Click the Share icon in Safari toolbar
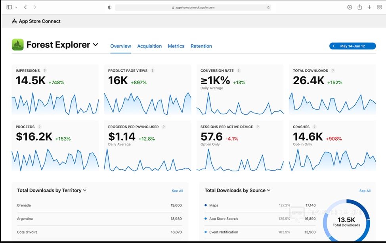This screenshot has width=386, height=243. (360, 7)
